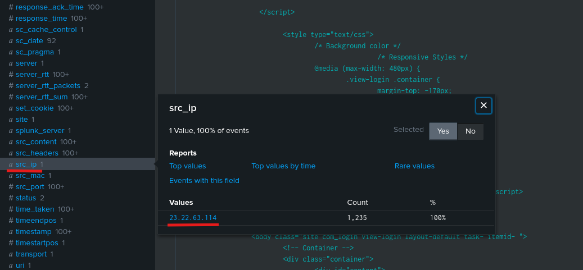Select value 23.22.63.114
Viewport: 583px width, 270px height.
tap(193, 218)
